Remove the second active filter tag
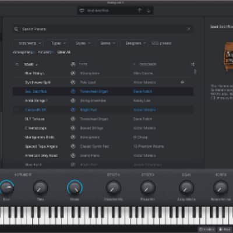233x233 pixels. 52,52
